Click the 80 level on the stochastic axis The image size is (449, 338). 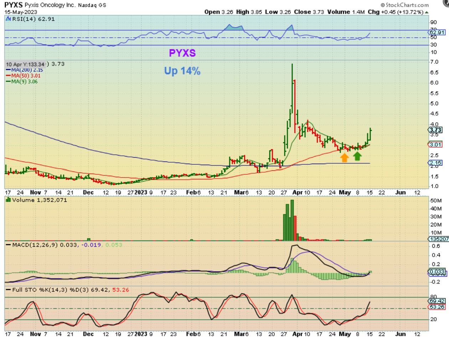[x=433, y=297]
